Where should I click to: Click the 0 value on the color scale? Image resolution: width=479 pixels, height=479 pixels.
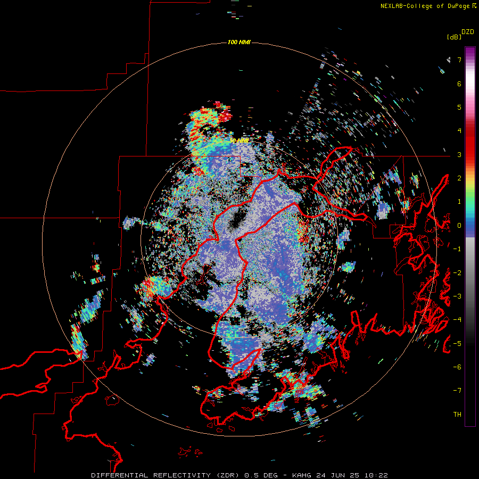click(459, 226)
